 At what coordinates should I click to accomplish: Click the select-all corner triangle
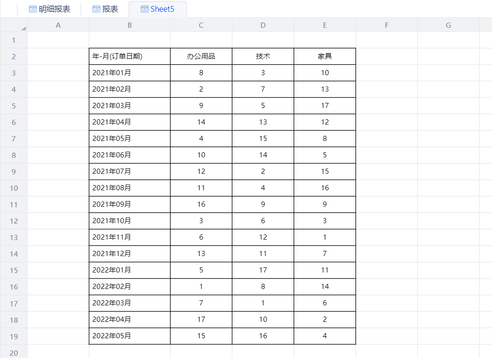tap(23, 28)
